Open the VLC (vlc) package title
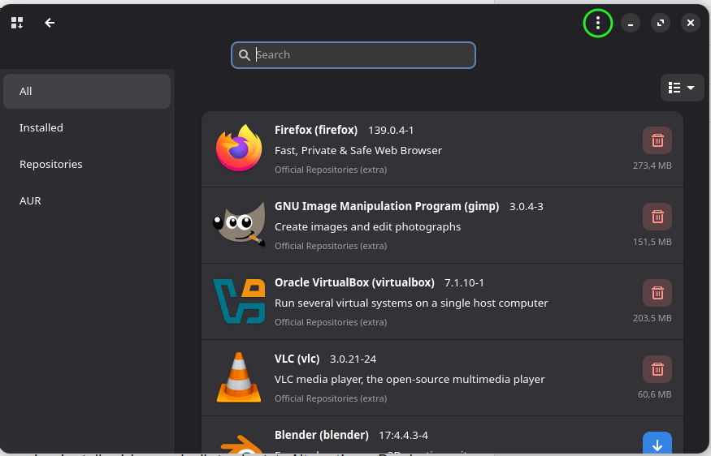Image resolution: width=711 pixels, height=456 pixels. [297, 359]
